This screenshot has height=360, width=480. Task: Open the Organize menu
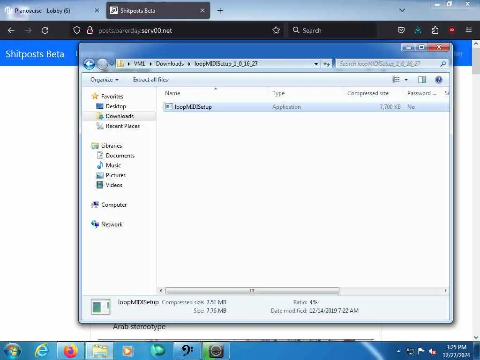point(105,80)
